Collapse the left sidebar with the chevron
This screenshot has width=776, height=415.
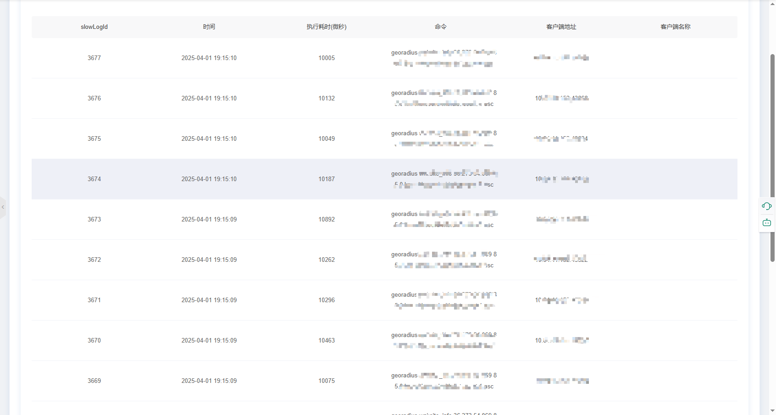click(3, 207)
